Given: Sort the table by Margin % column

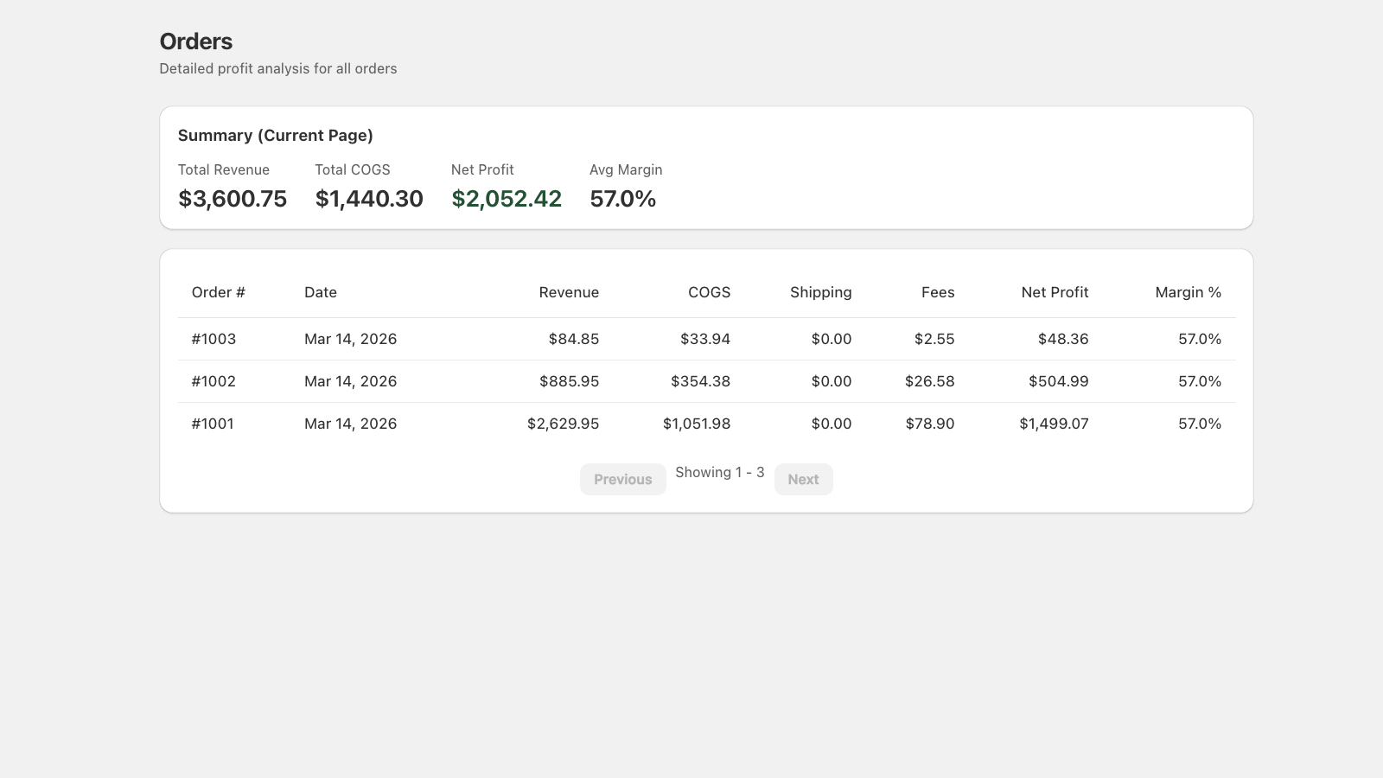Looking at the screenshot, I should click(1188, 292).
